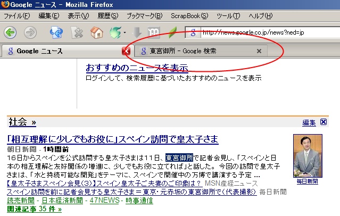The image size is (340, 216).
Task: Open the 47NEWS source link
Action: click(104, 201)
